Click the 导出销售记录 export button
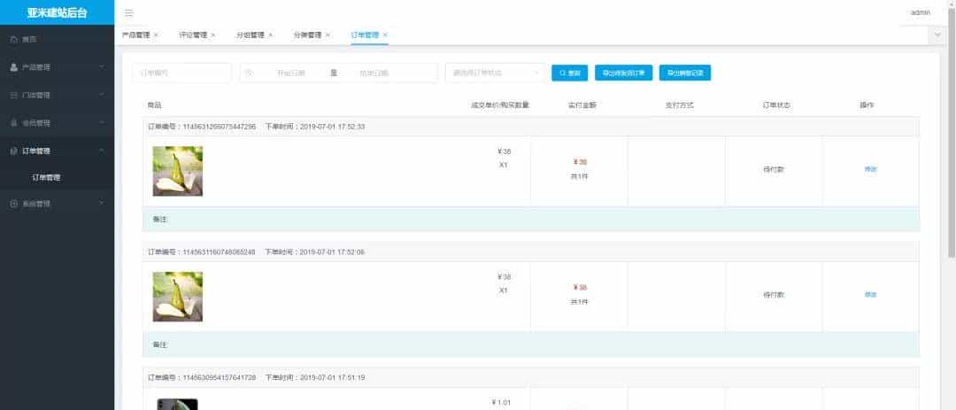The width and height of the screenshot is (956, 410). 684,73
